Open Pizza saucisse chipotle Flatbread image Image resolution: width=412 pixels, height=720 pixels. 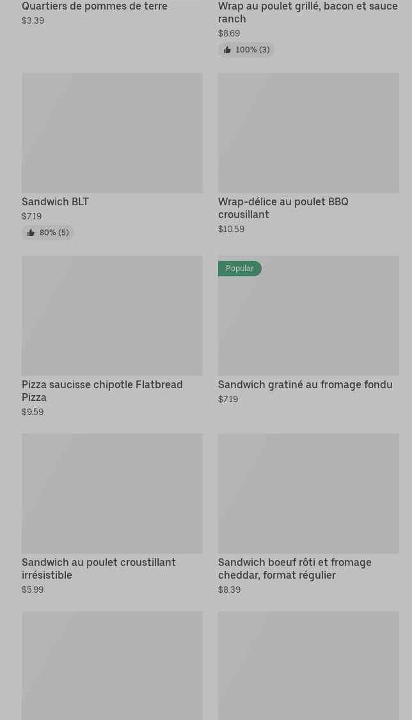pyautogui.click(x=112, y=316)
